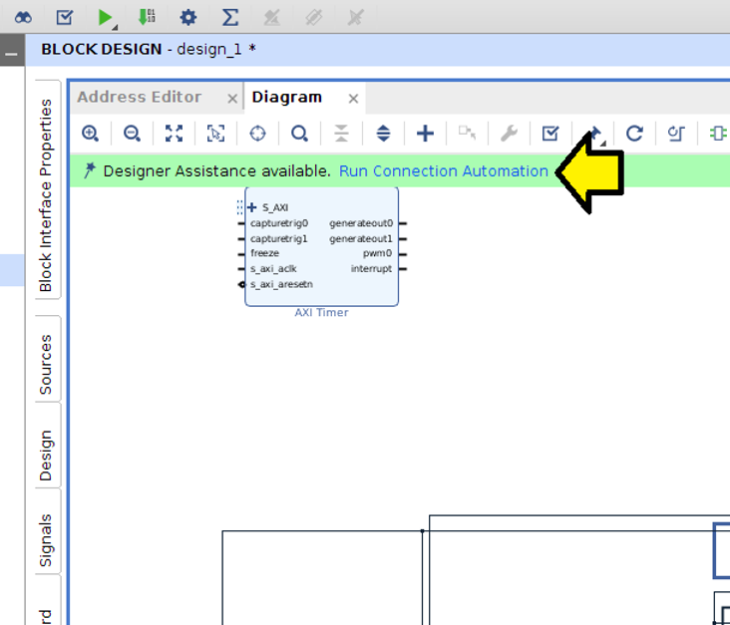Click the Run Connection Automation link
This screenshot has height=625, width=730.
point(443,171)
